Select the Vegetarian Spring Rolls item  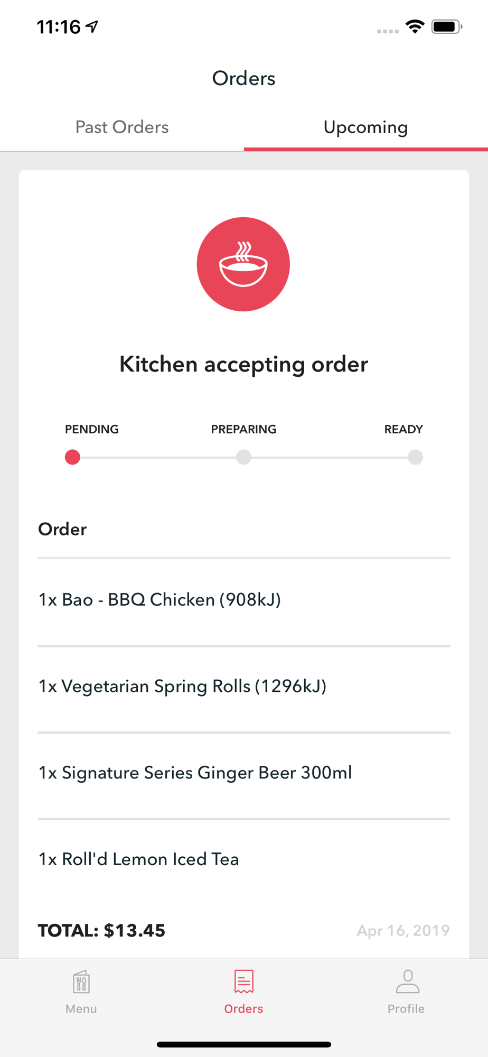pos(182,687)
